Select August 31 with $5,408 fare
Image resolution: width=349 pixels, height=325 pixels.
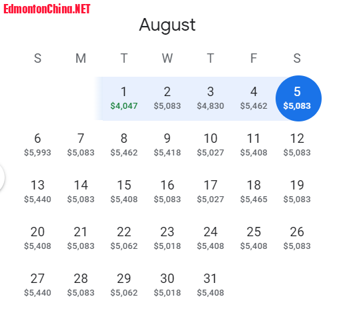click(210, 285)
